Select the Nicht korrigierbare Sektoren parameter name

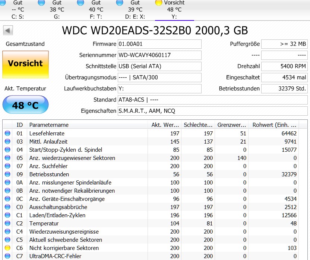click(x=64, y=248)
